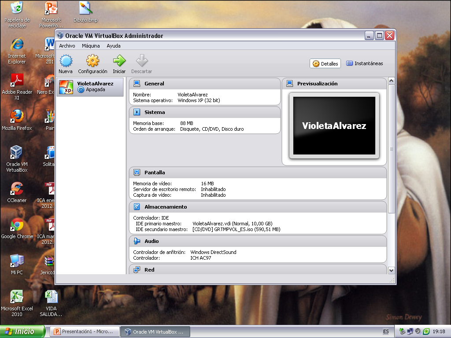Screen dimensions: 451x338
Task: Start the machine with Iniciar arrow
Action: tap(119, 64)
